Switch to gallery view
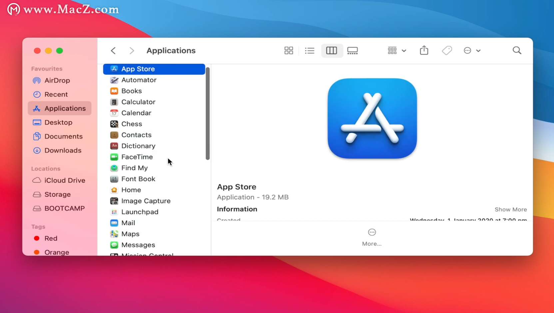The height and width of the screenshot is (313, 554). [352, 51]
